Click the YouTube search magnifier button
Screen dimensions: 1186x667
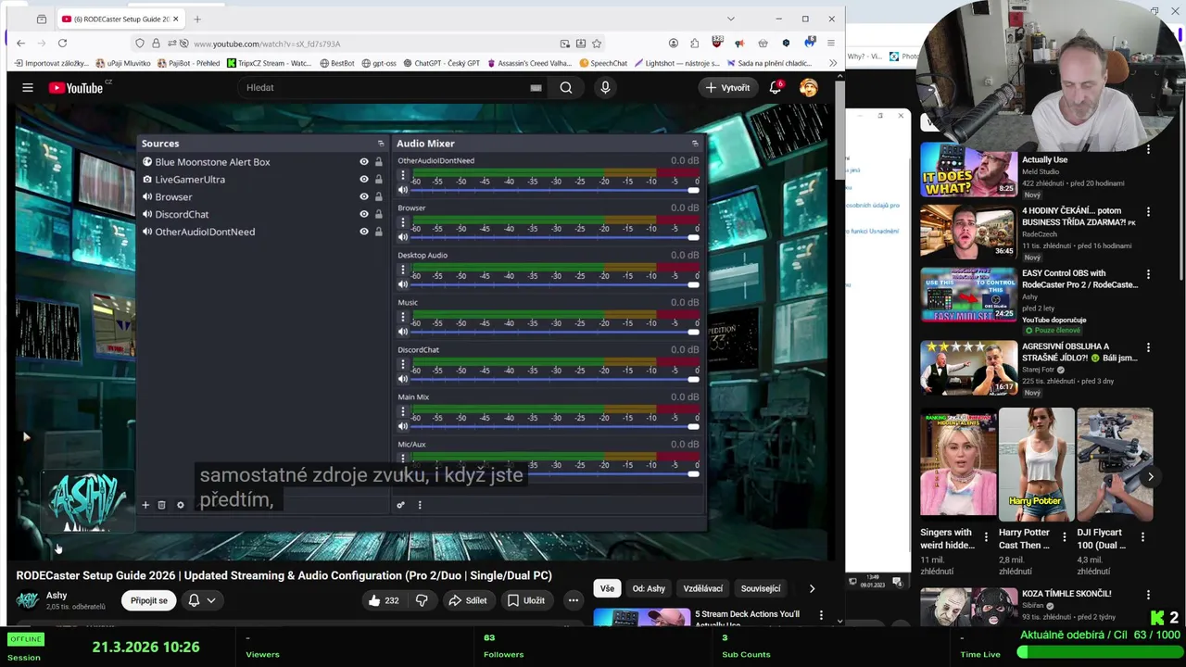pyautogui.click(x=566, y=87)
